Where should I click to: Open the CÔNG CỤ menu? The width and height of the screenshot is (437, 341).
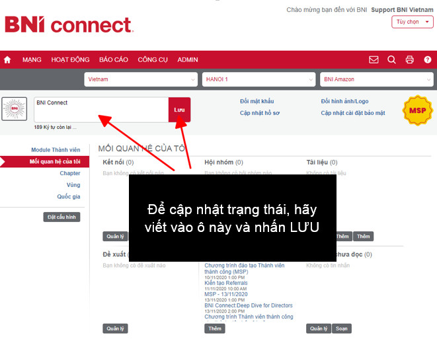153,59
